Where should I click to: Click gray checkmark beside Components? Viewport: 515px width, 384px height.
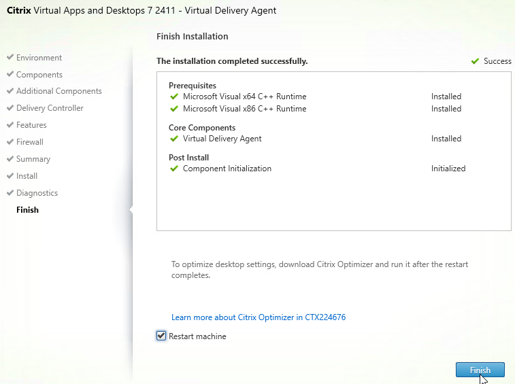[10, 74]
